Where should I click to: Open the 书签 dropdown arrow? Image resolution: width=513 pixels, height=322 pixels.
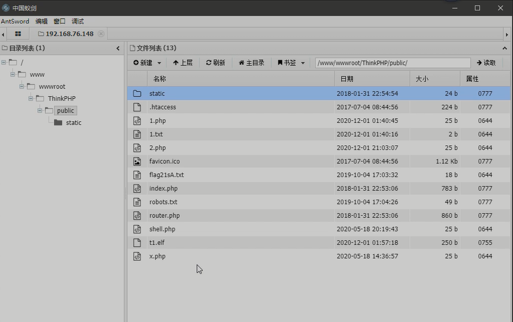[303, 63]
